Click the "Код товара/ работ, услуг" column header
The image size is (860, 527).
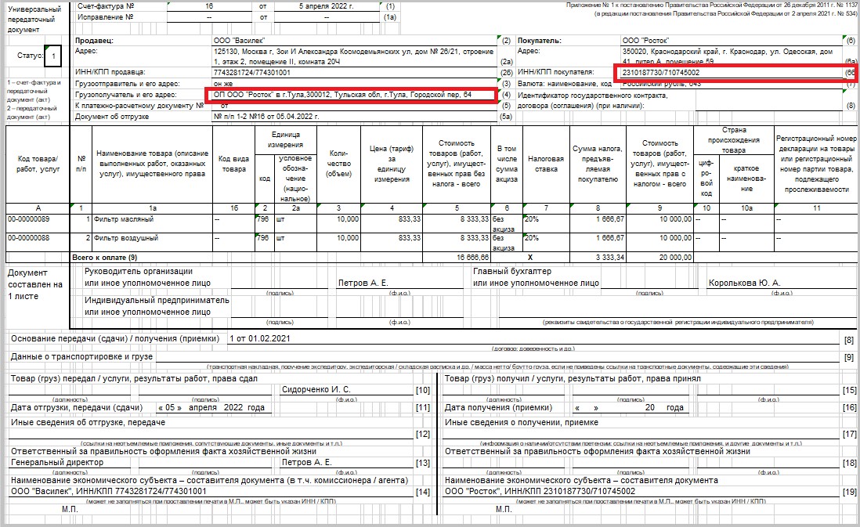(38, 164)
